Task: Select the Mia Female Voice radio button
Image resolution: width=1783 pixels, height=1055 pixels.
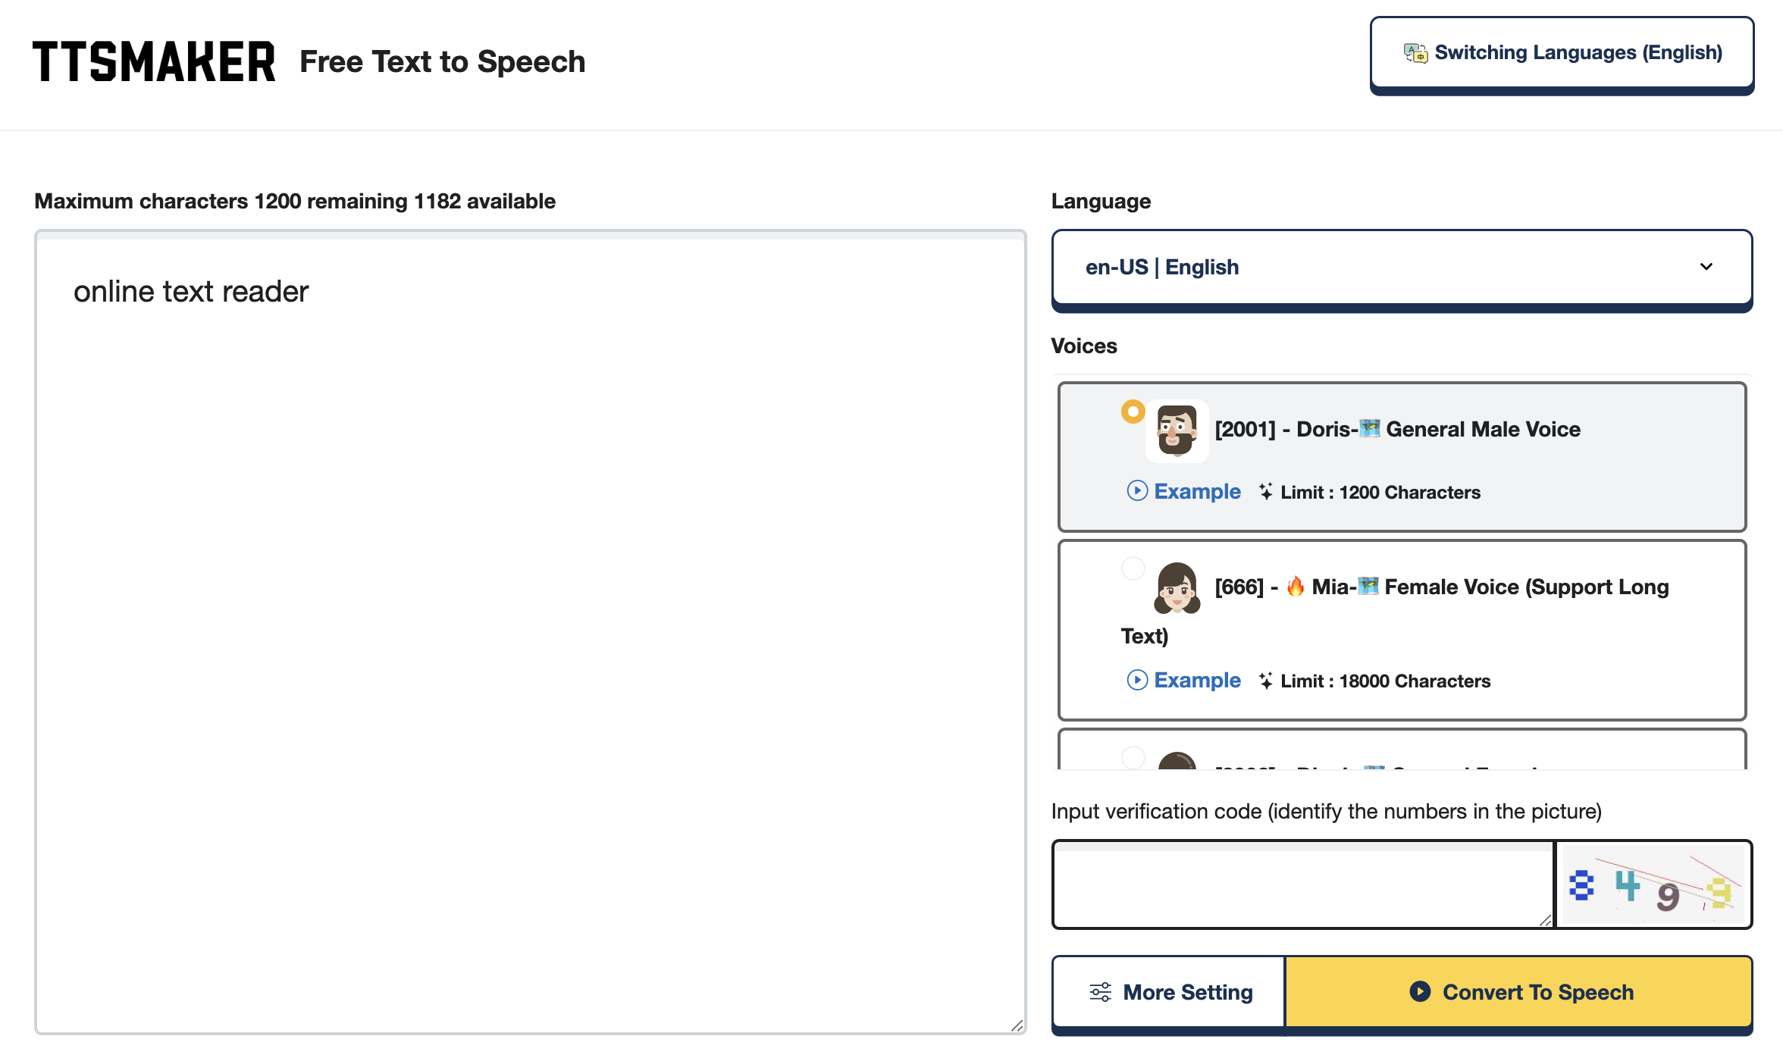Action: tap(1133, 568)
